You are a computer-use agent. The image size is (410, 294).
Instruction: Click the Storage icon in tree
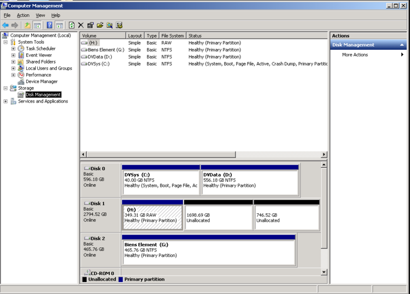[x=13, y=88]
